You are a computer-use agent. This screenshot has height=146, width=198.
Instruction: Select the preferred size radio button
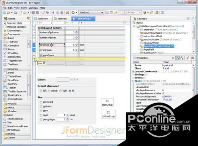pos(41,102)
